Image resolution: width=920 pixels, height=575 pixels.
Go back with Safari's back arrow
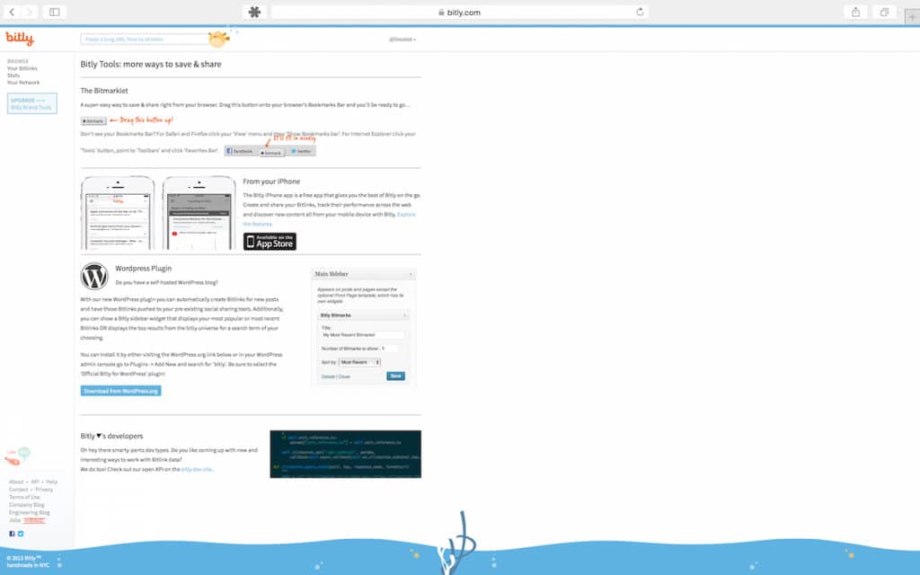[x=12, y=12]
